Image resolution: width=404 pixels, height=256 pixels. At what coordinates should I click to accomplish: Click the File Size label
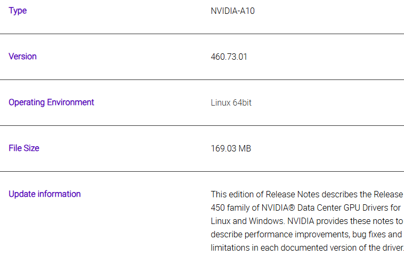pyautogui.click(x=24, y=148)
